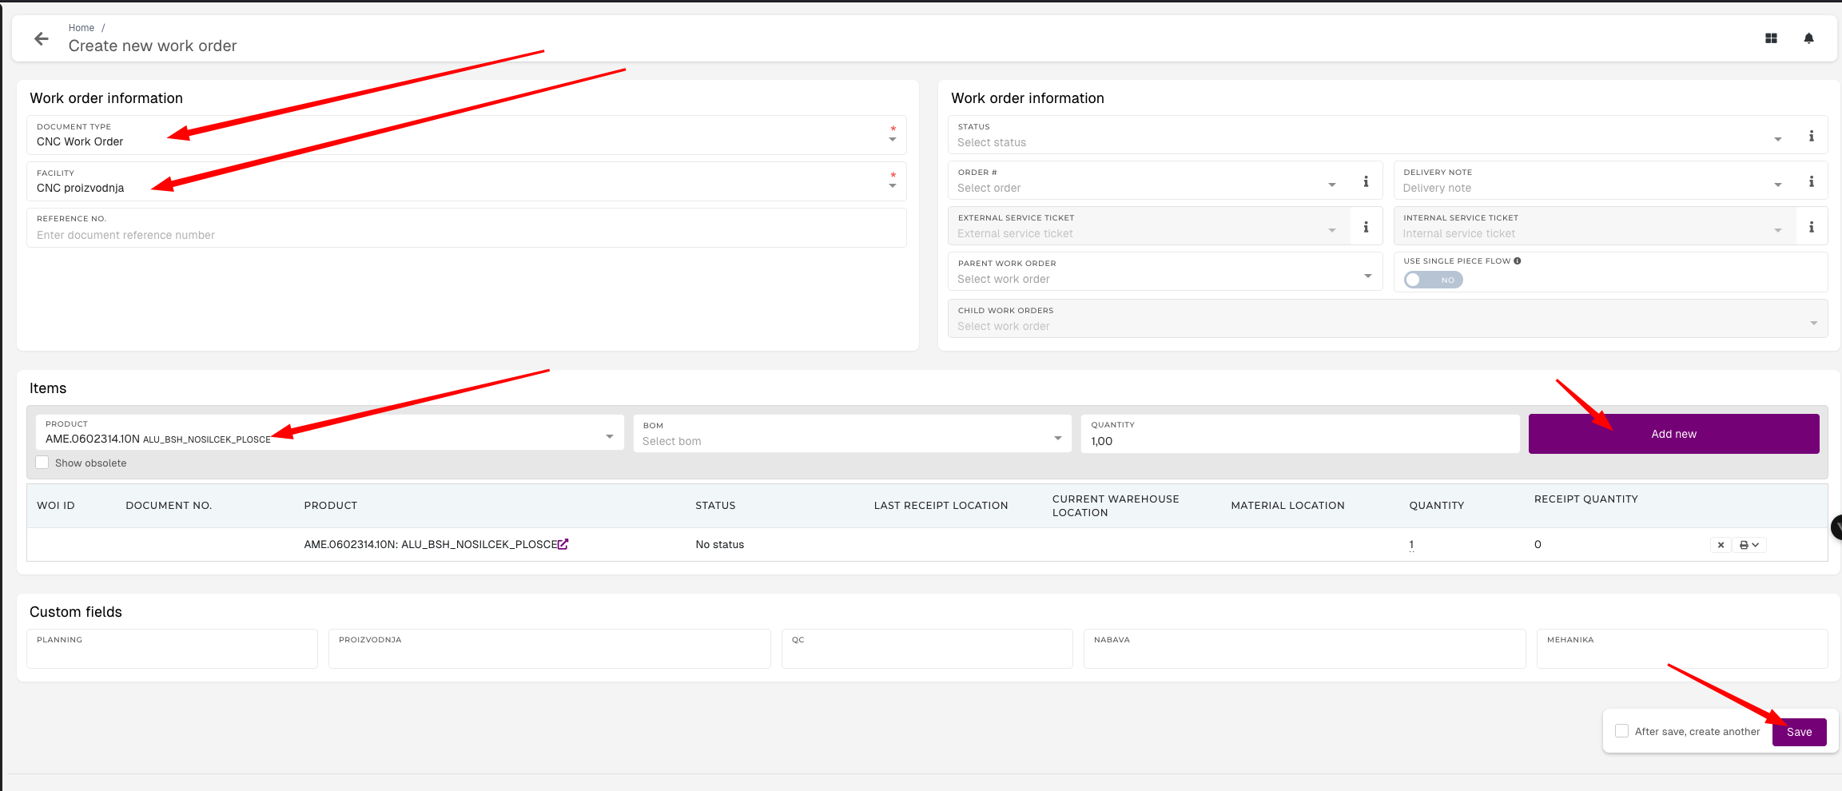Expand the Parent work order dropdown
Viewport: 1842px width, 791px height.
click(x=1165, y=272)
